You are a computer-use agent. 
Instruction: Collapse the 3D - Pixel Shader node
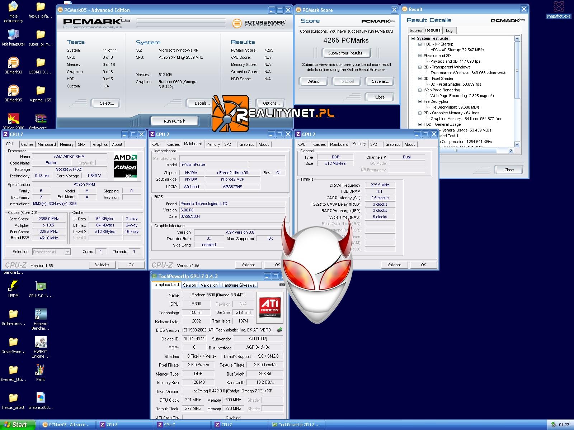tap(420, 78)
